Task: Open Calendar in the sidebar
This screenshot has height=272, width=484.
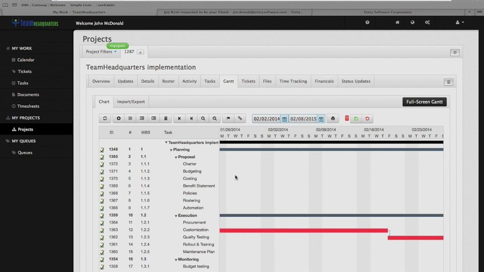Action: 26,60
